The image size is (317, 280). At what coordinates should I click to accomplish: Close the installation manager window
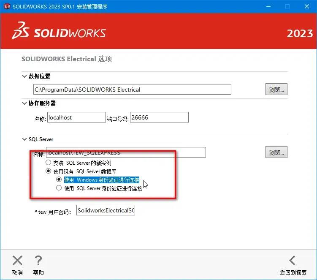307,6
